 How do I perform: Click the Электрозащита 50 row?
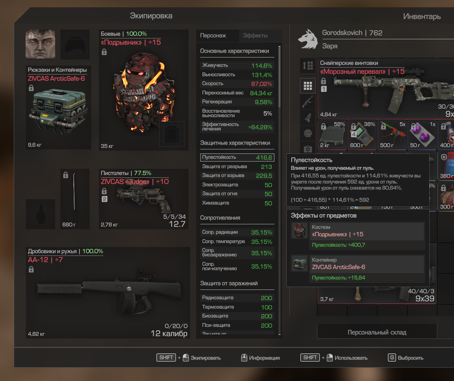point(237,185)
